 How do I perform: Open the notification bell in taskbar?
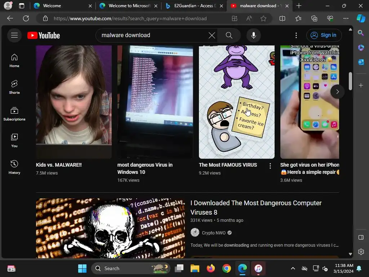pos(359,268)
